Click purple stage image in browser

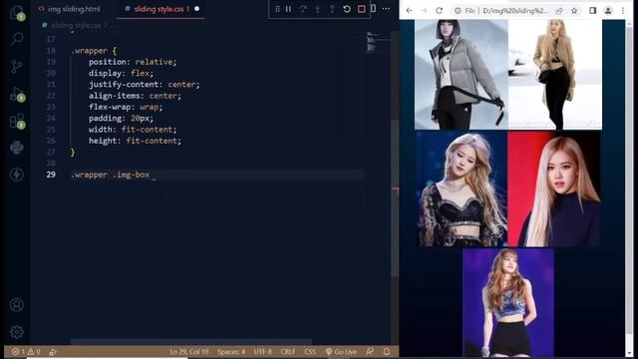pos(507,303)
